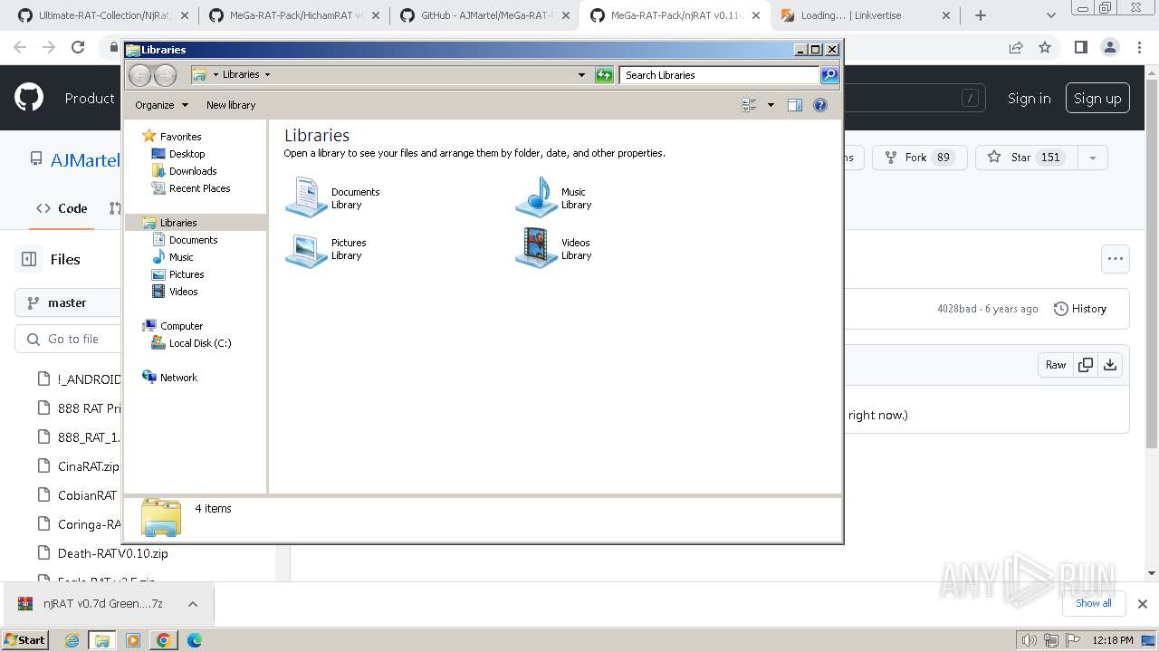Select Recent Places in Favorites

click(199, 188)
